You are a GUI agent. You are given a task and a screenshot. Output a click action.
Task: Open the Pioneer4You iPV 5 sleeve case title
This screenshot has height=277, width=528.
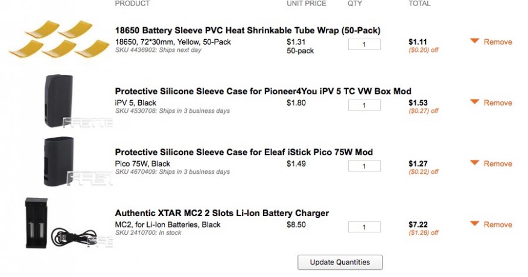[263, 91]
